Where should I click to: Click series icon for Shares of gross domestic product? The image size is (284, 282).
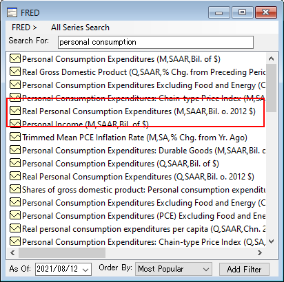coord(15,189)
